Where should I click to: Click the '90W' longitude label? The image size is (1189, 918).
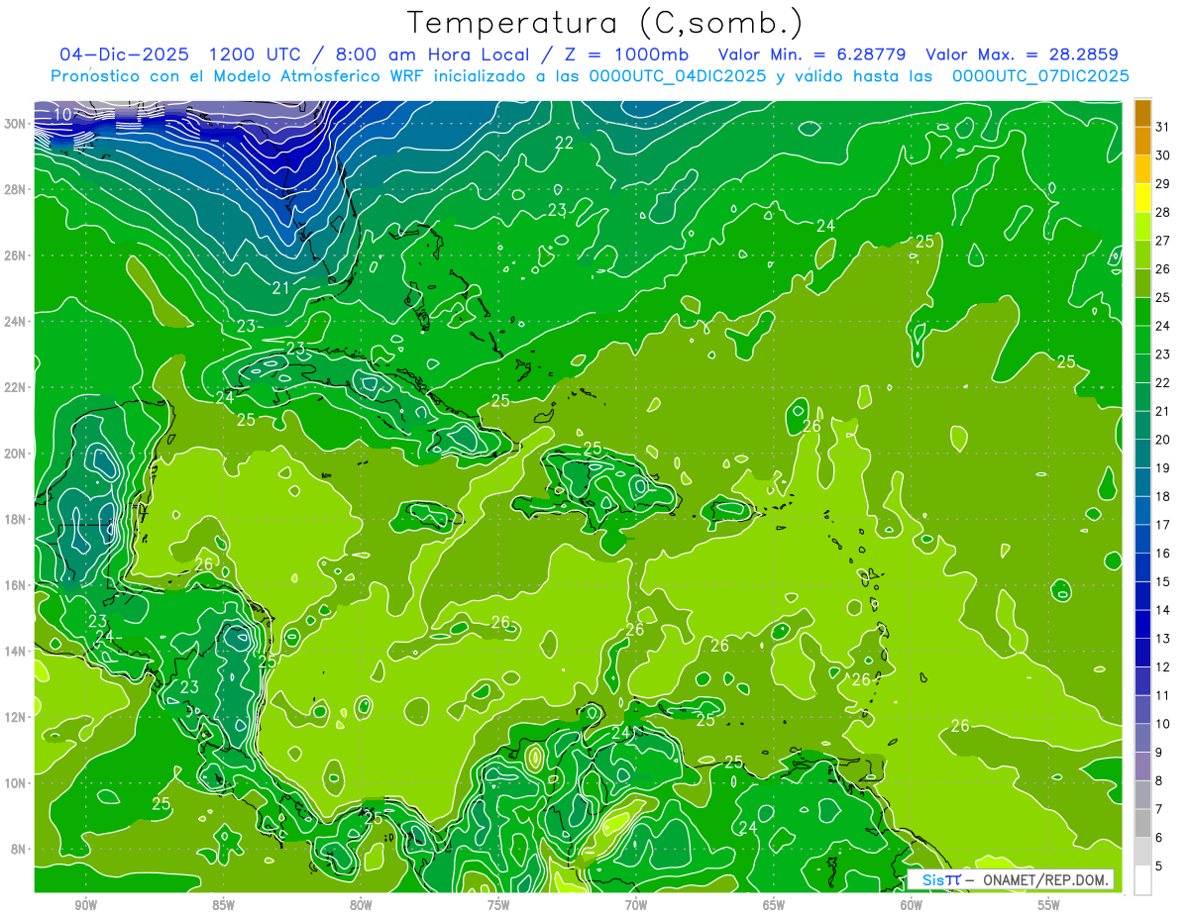[85, 905]
